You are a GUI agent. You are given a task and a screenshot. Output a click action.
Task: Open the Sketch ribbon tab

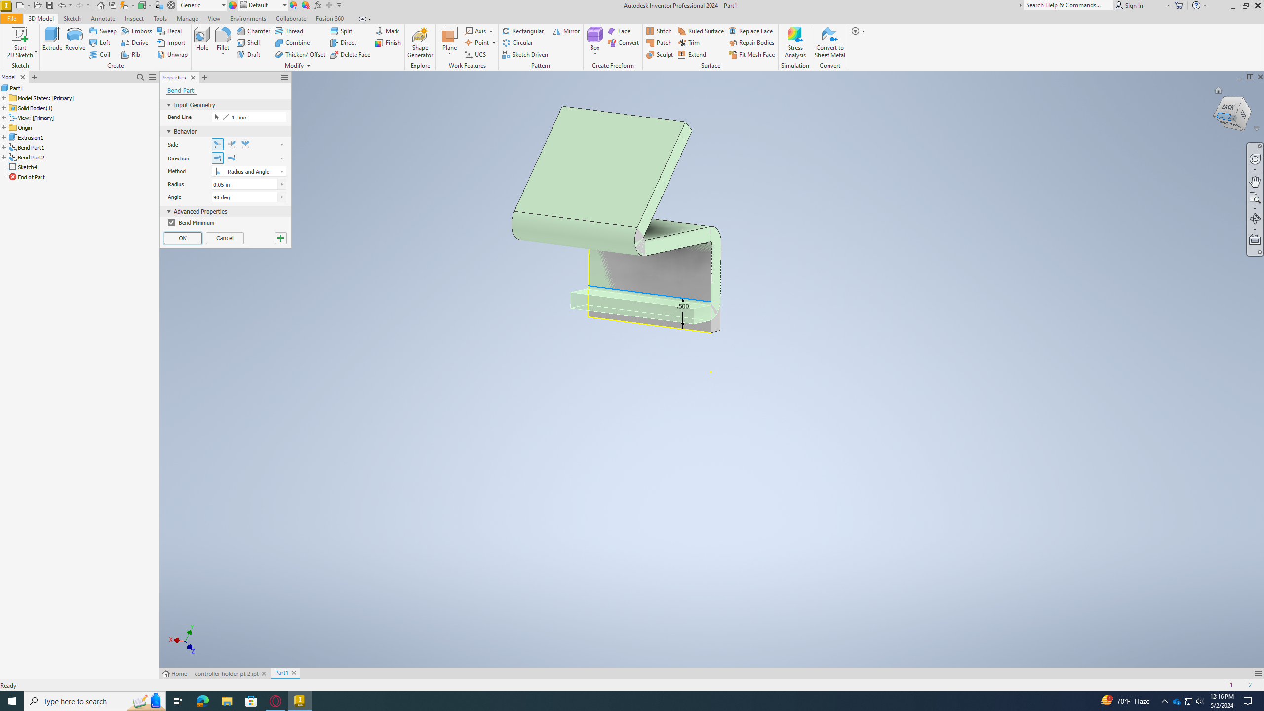[72, 18]
